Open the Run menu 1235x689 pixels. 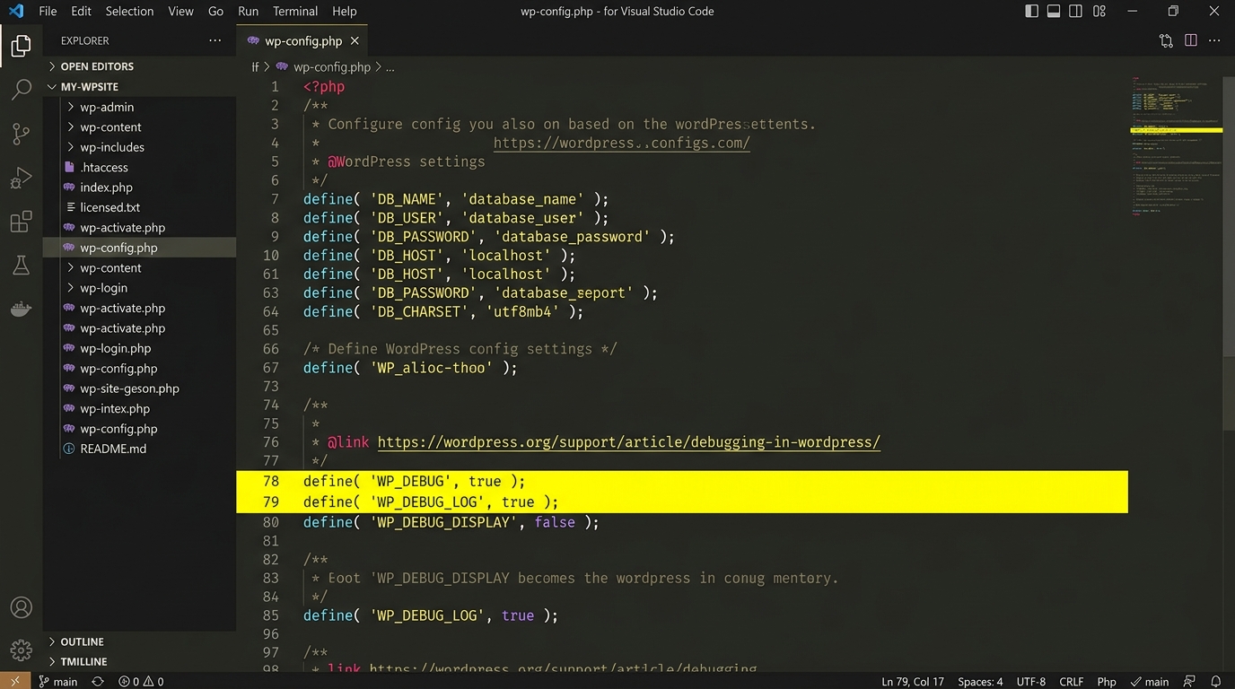point(248,11)
